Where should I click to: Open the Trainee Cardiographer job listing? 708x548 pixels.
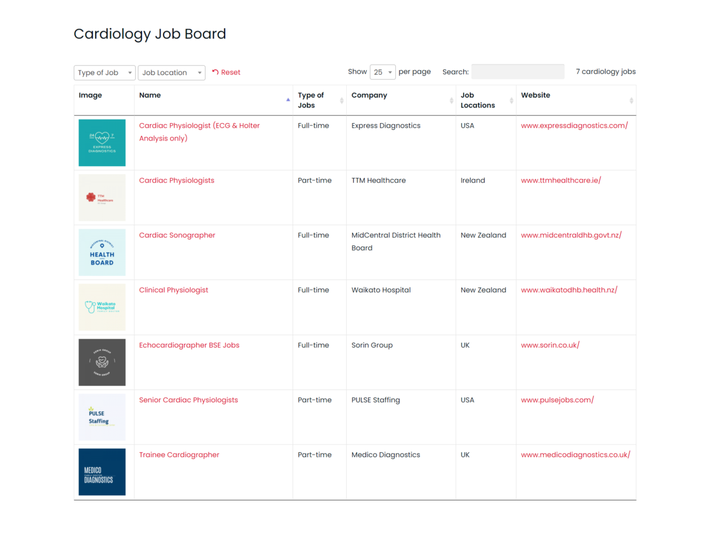pyautogui.click(x=179, y=455)
